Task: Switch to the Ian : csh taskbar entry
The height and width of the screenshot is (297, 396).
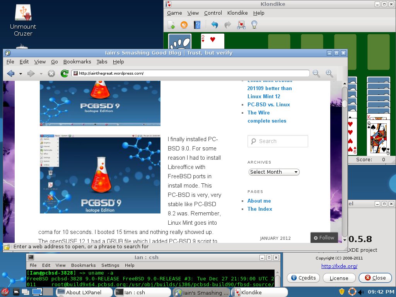Action: [x=142, y=292]
